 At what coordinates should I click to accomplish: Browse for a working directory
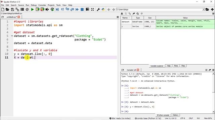(207, 9)
